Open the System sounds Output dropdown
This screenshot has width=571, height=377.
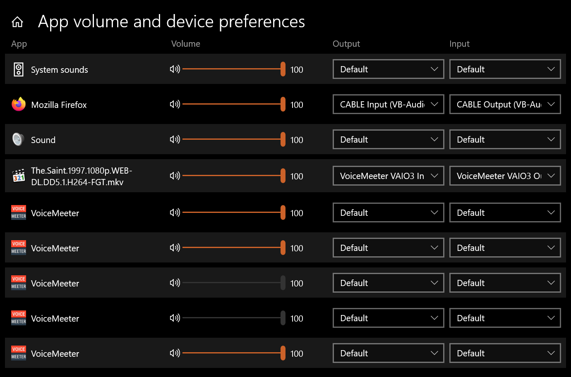(388, 69)
